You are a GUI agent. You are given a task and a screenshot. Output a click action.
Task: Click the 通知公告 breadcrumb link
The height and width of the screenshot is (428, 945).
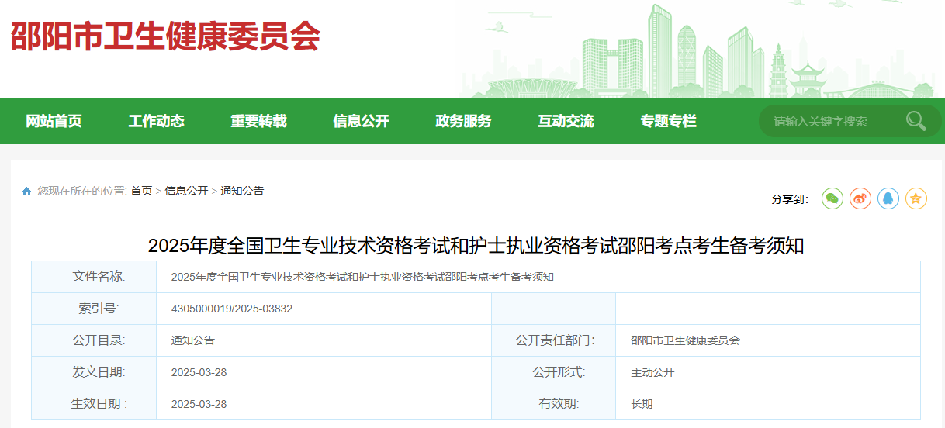tap(242, 191)
